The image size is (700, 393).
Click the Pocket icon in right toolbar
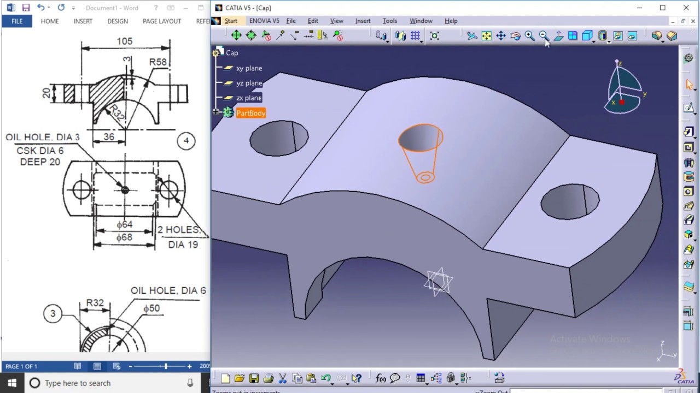689,147
